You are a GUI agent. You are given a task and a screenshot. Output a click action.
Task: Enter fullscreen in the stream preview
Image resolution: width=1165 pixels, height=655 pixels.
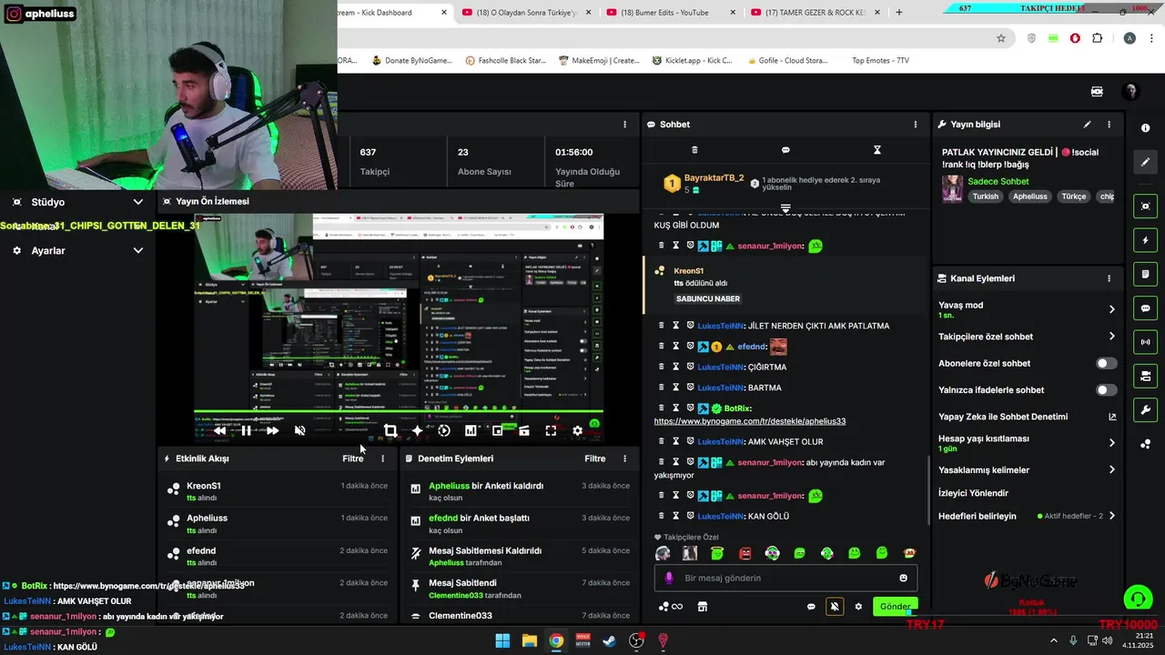click(551, 430)
